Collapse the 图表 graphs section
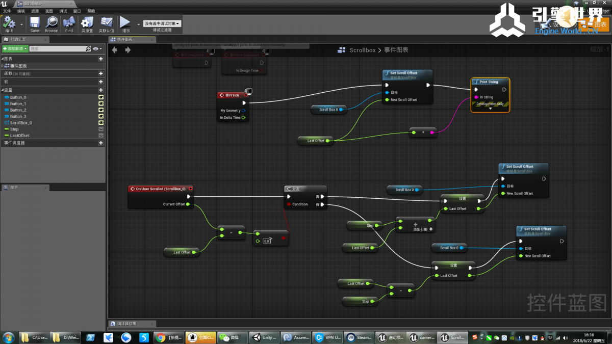 2,59
